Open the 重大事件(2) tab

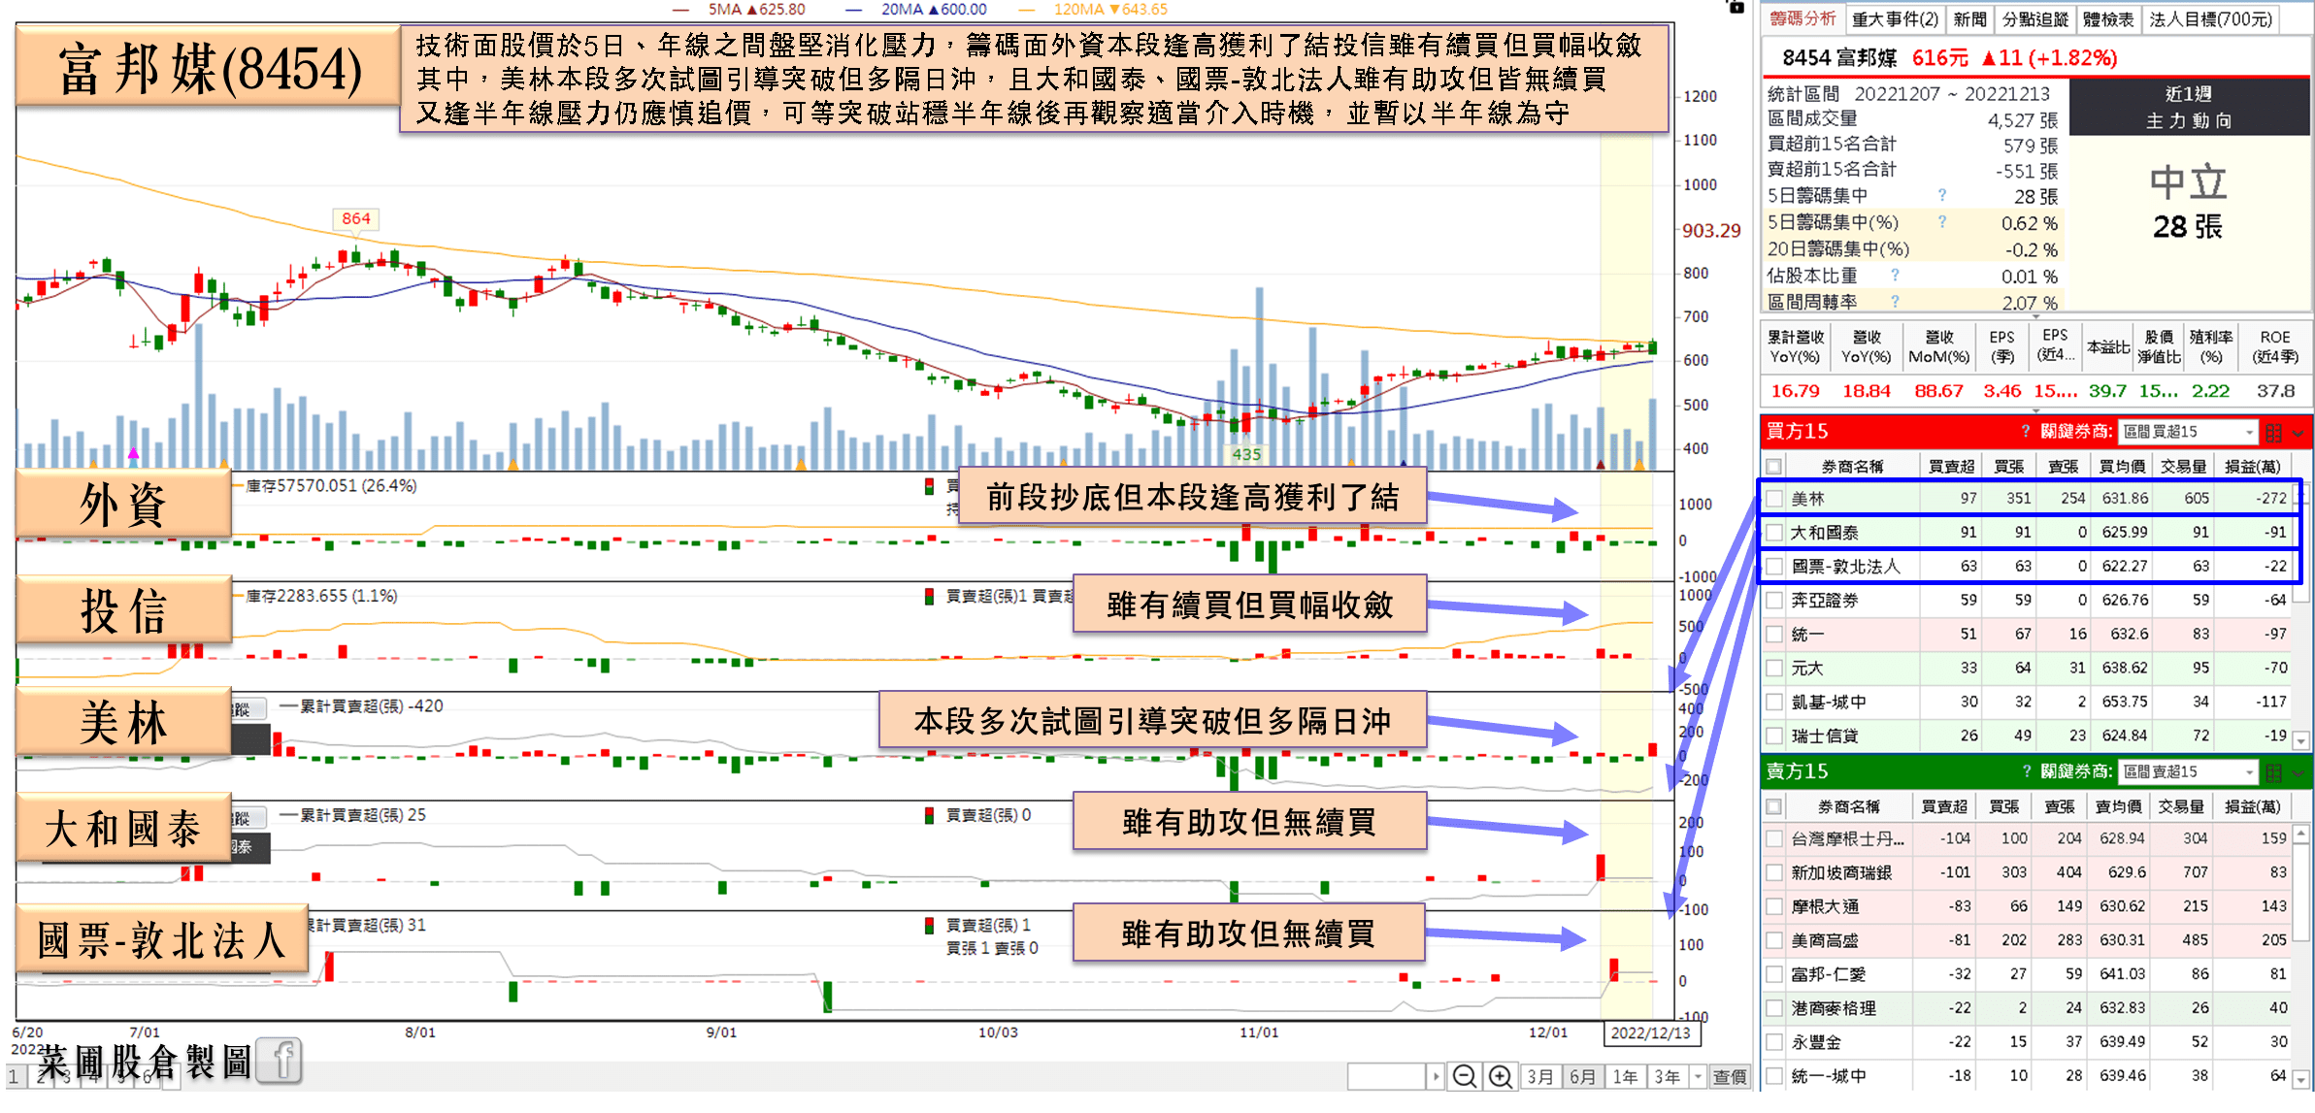(1895, 19)
